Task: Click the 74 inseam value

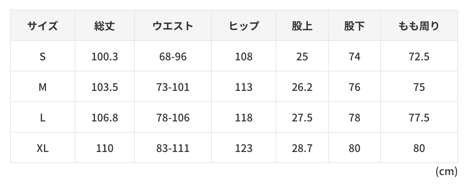Action: (x=355, y=56)
